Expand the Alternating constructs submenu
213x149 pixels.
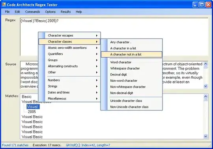point(69,66)
